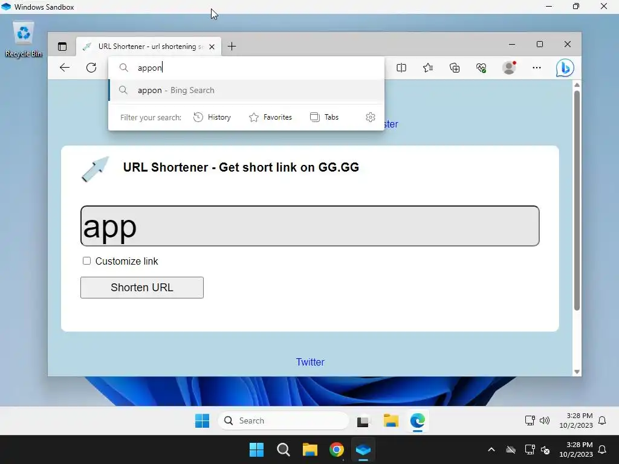This screenshot has width=619, height=464.
Task: Close the URL Shortener tab
Action: click(212, 47)
